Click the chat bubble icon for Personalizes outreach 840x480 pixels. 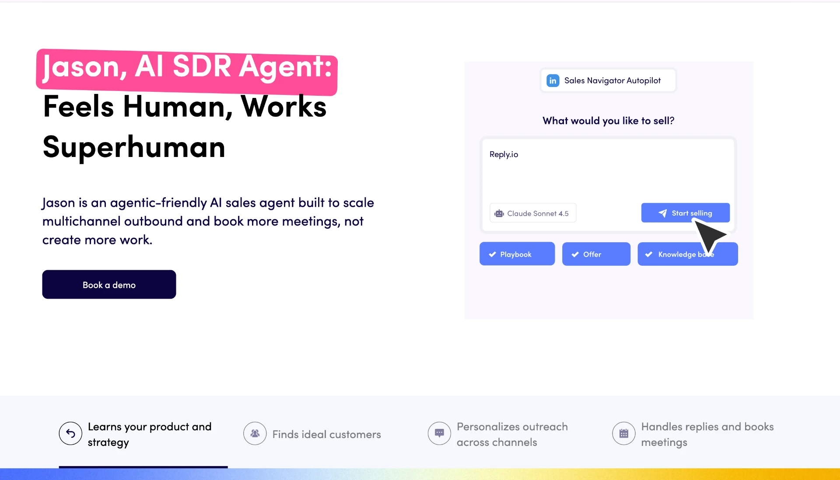439,433
